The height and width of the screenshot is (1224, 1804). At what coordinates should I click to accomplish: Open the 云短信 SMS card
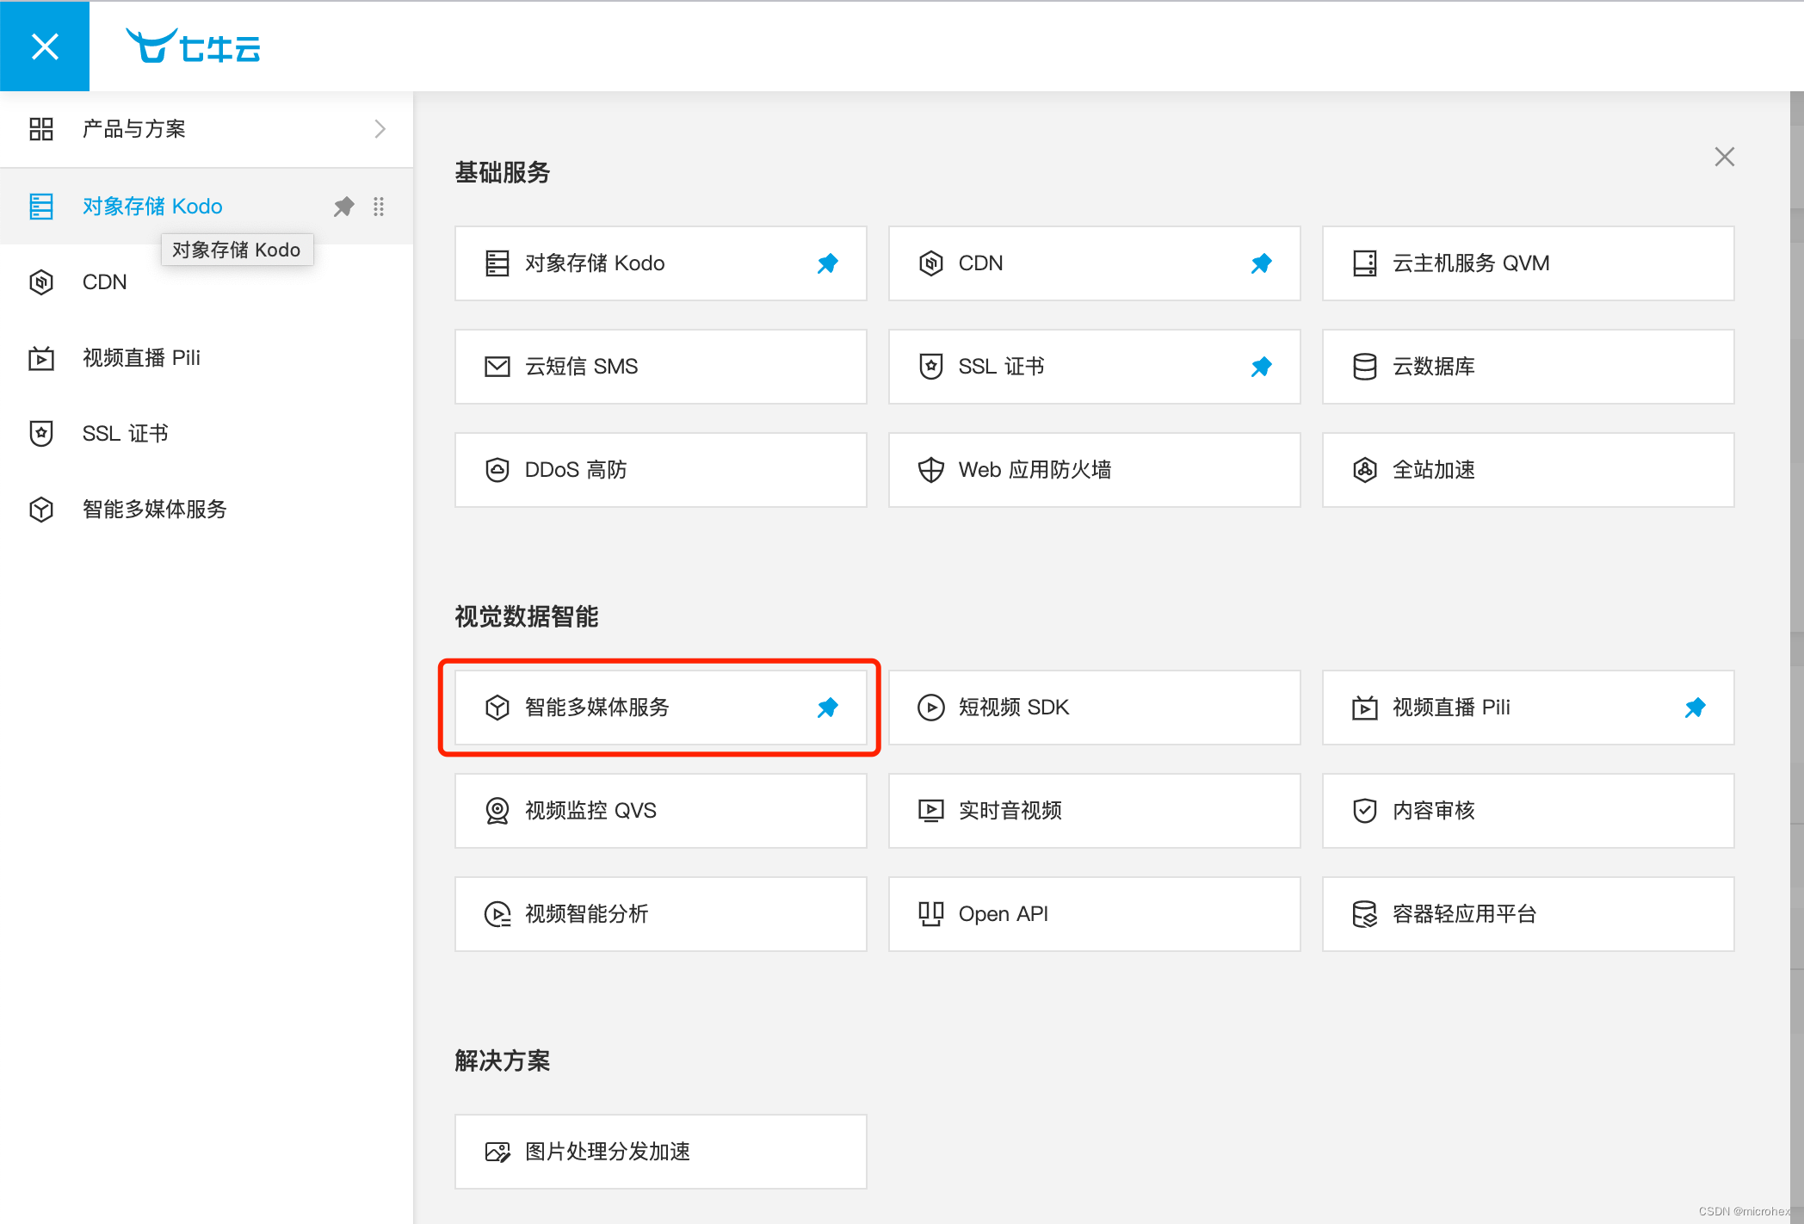661,367
